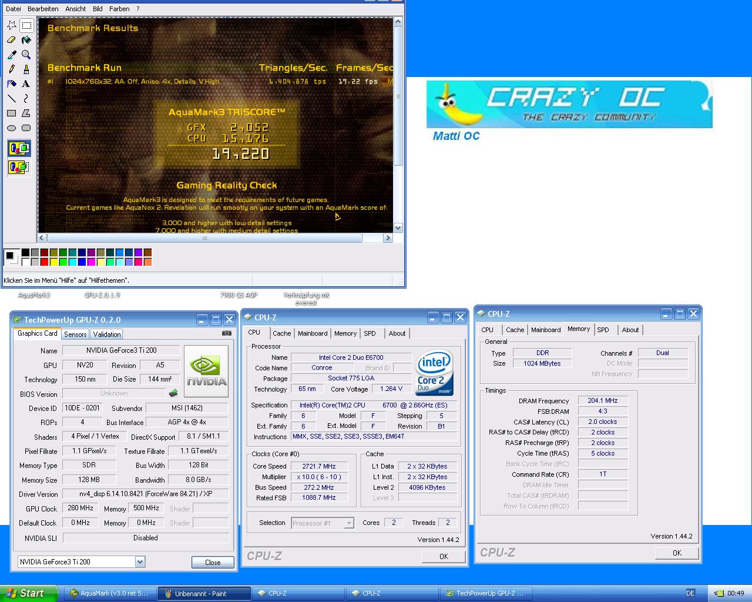This screenshot has height=602, width=752.
Task: Pick the Eraser tool in Paint
Action: pyautogui.click(x=12, y=40)
